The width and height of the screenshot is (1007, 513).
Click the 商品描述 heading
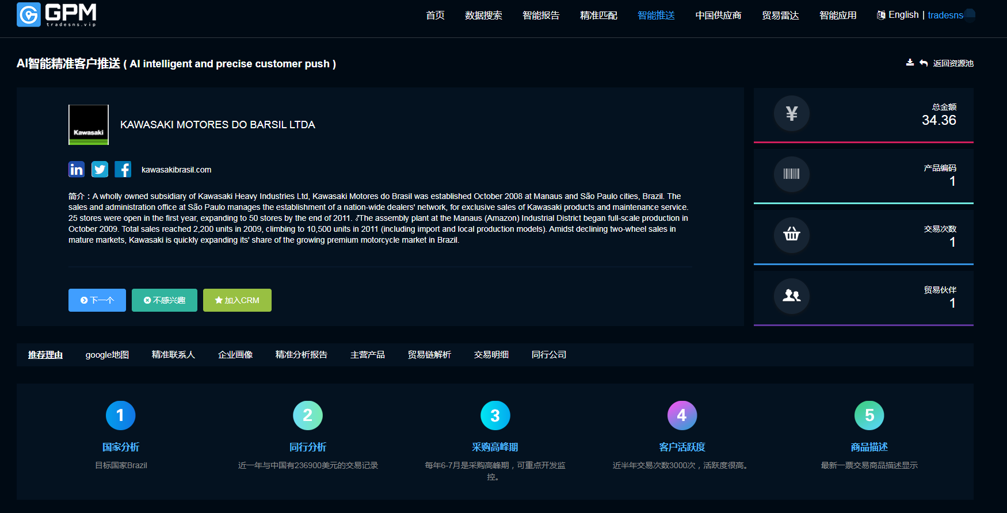tap(869, 447)
